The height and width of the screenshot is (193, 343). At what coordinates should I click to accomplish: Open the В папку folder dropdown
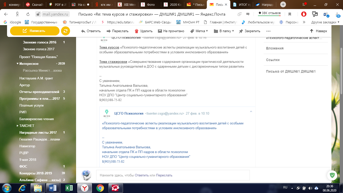(x=224, y=31)
